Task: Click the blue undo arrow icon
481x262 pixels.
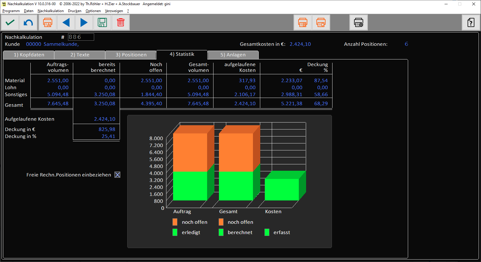Action: 29,23
